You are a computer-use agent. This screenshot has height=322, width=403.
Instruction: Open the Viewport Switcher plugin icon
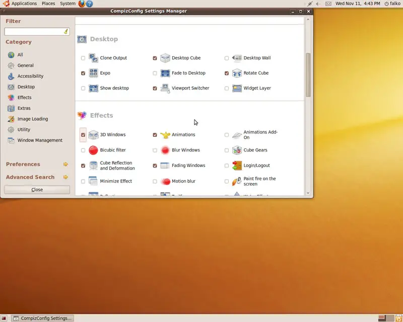pos(165,88)
